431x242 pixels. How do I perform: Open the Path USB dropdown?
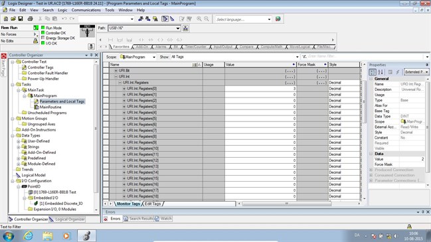click(178, 29)
